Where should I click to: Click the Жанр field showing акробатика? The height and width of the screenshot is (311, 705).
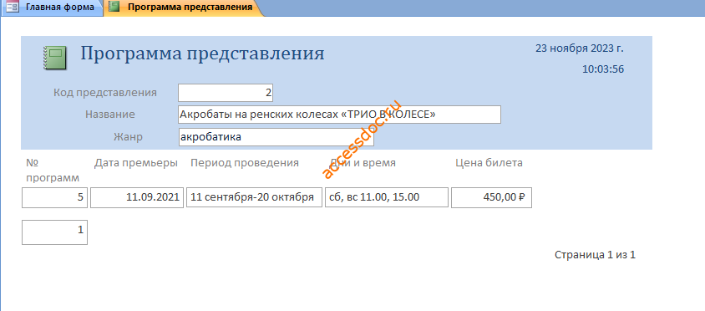click(276, 137)
